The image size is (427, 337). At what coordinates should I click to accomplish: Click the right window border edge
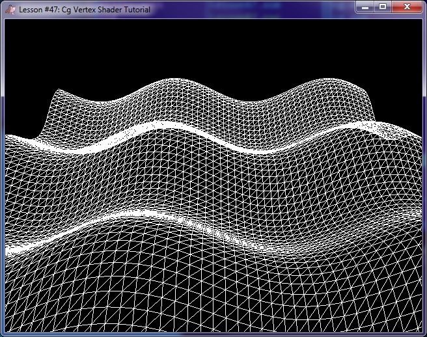(x=424, y=176)
